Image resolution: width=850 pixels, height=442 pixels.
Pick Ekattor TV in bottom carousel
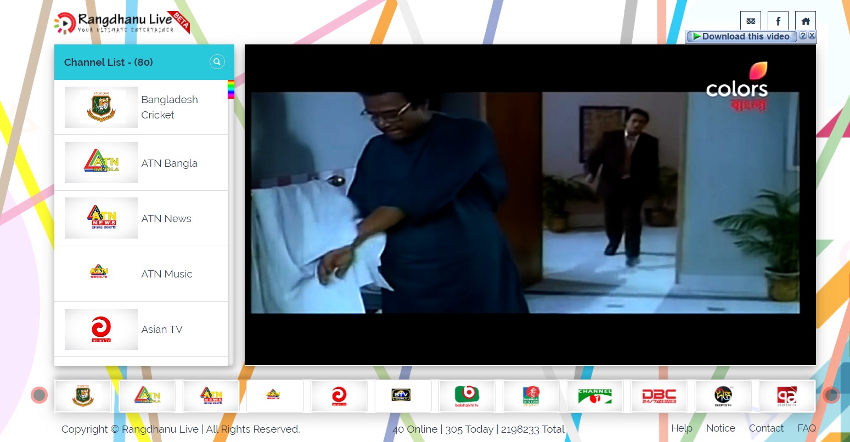(x=787, y=396)
